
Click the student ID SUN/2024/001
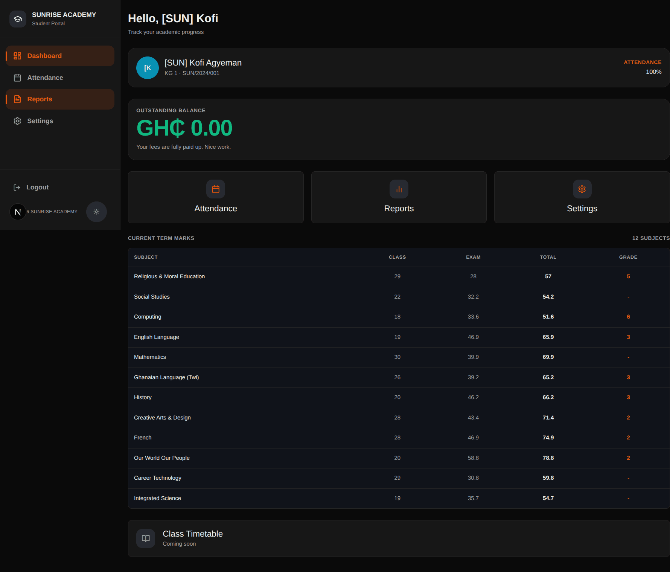(201, 73)
